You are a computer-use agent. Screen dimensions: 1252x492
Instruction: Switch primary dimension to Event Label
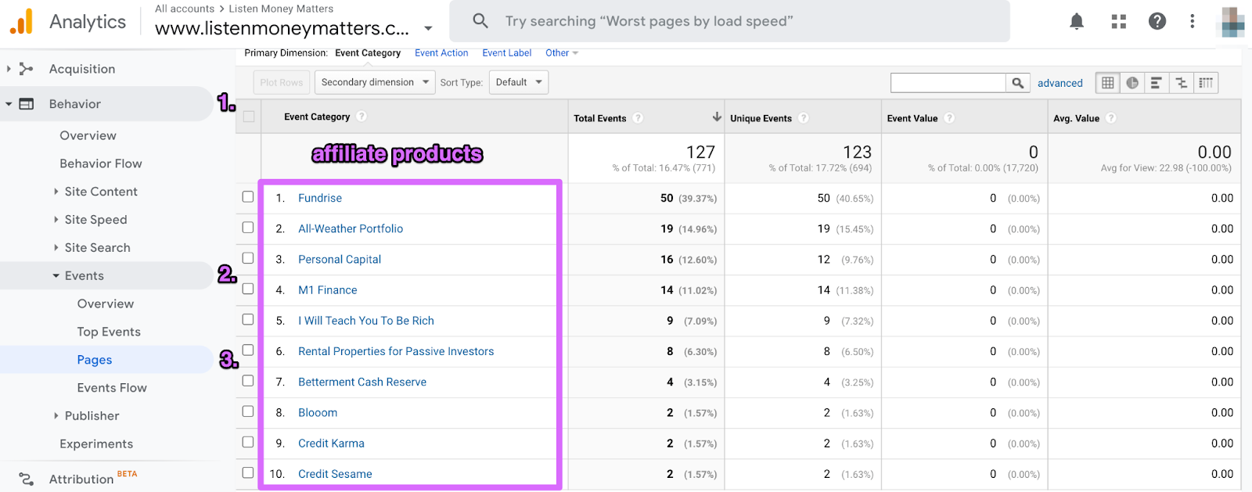click(507, 53)
